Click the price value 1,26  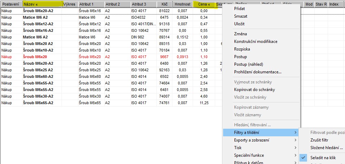click(x=204, y=63)
